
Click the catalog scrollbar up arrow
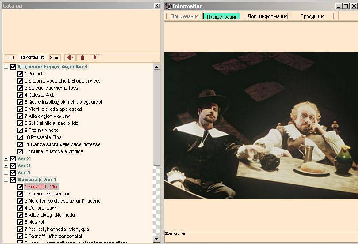tap(156, 67)
